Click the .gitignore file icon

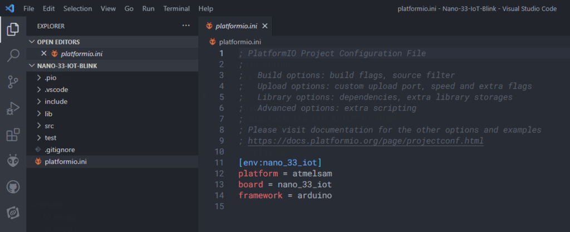[x=38, y=150]
